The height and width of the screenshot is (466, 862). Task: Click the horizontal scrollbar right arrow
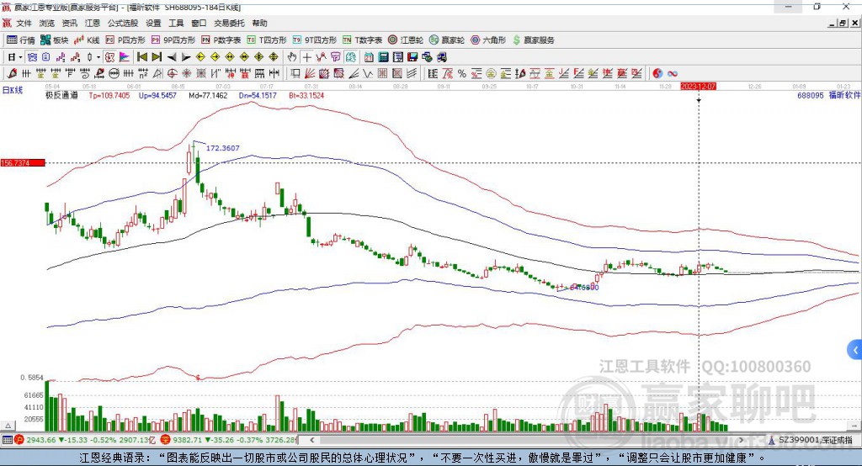click(x=741, y=440)
